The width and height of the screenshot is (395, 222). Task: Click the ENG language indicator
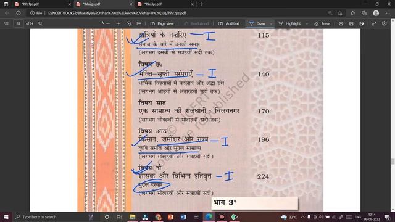coord(358,216)
